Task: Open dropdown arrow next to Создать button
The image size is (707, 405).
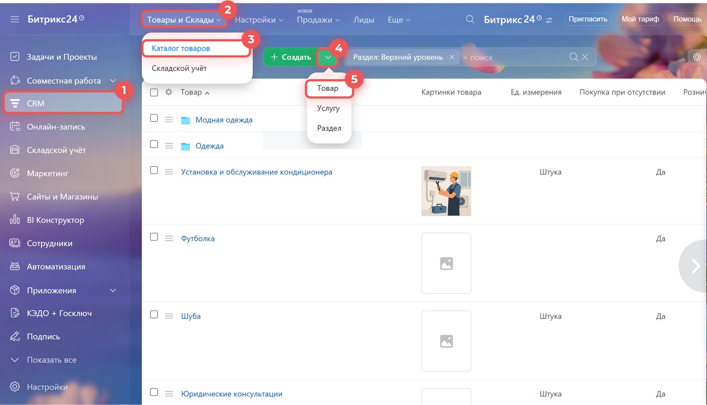Action: click(328, 57)
